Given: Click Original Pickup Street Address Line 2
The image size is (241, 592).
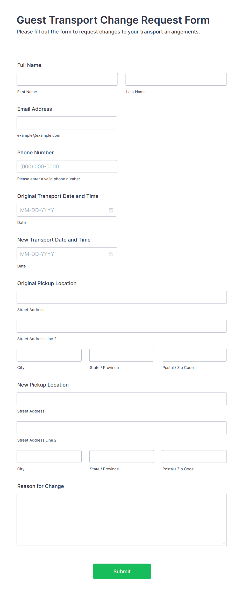Looking at the screenshot, I should coord(122,326).
